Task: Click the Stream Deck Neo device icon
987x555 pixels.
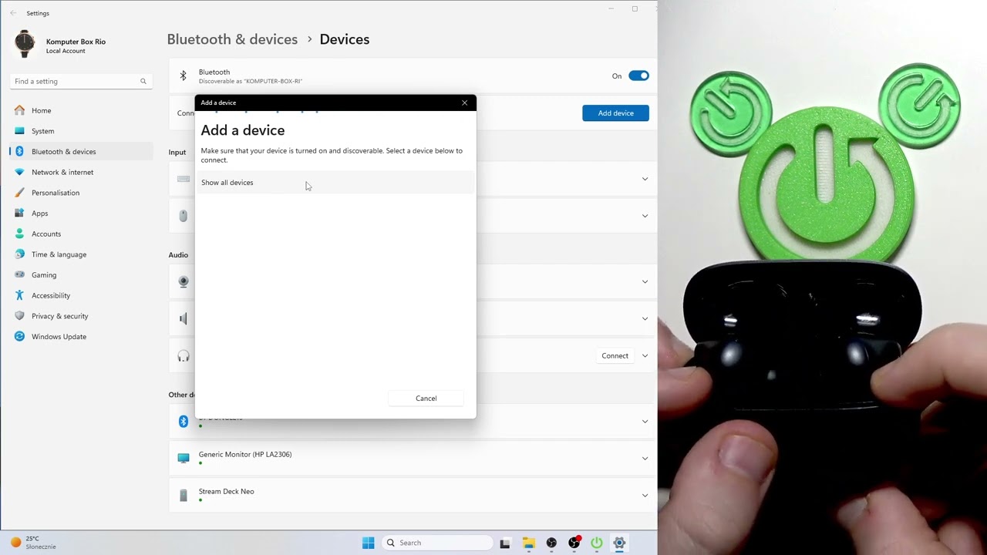Action: pos(184,496)
